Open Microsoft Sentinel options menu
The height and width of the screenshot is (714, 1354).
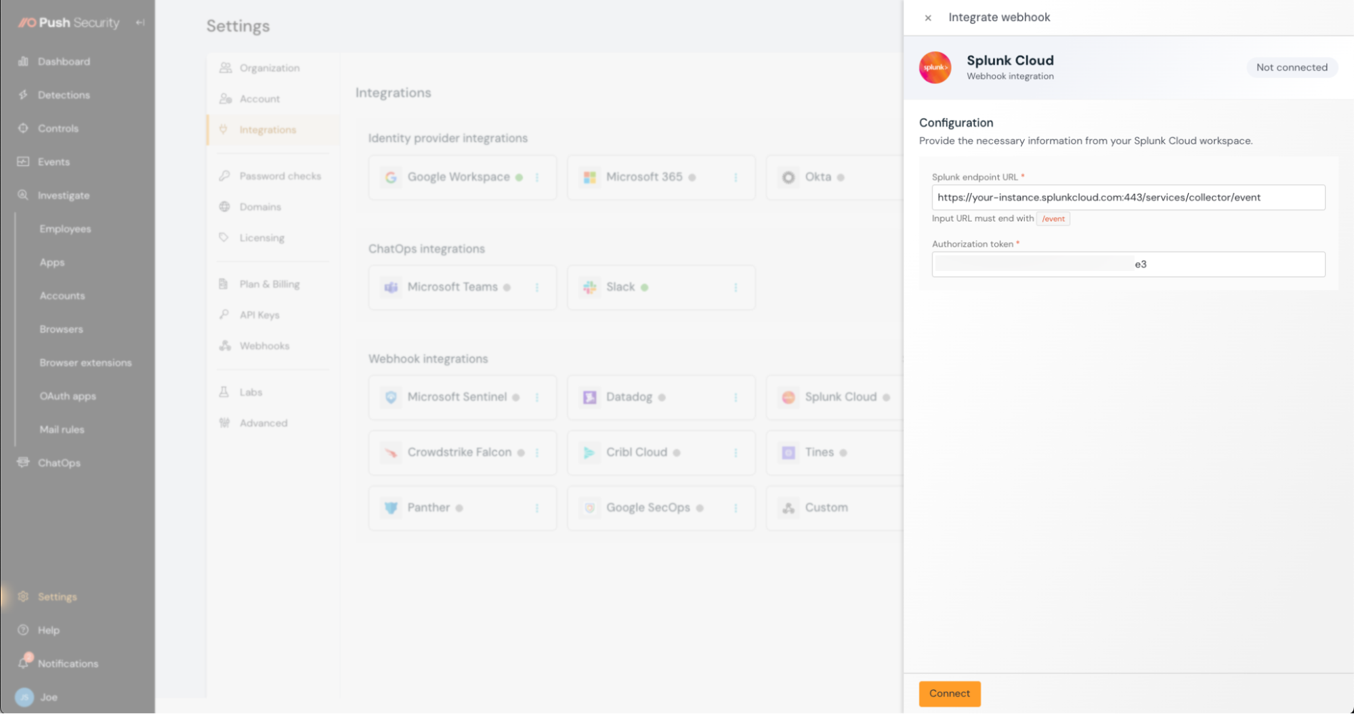point(537,397)
